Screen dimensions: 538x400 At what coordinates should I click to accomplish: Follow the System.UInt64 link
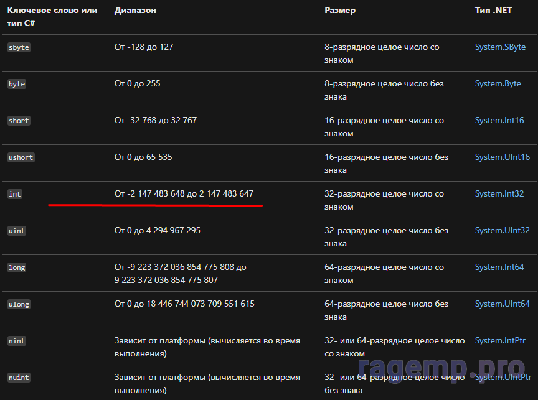click(502, 304)
